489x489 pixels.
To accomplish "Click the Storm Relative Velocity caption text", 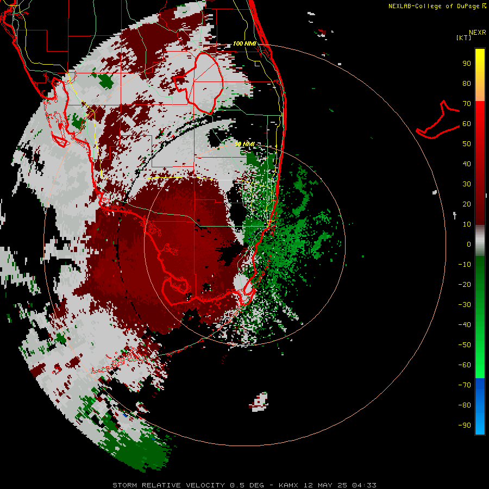I will tap(244, 485).
